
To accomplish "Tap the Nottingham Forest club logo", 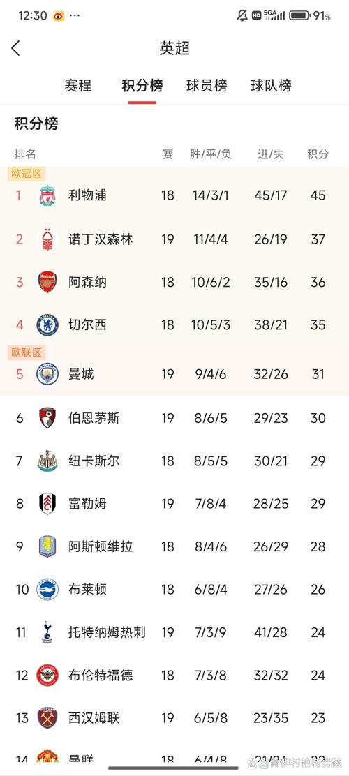I will (47, 239).
